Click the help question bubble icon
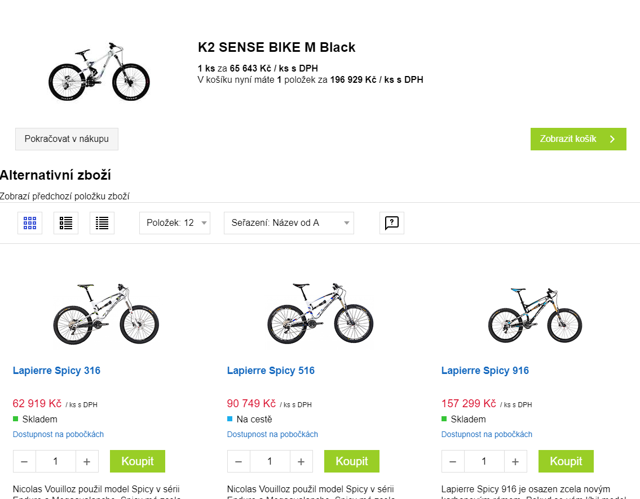The height and width of the screenshot is (499, 640). pos(392,223)
